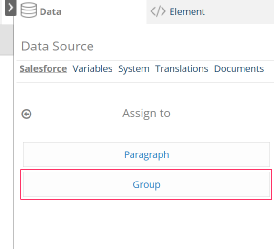274x249 pixels.
Task: Click the gray strip left of panel
Action: click(x=7, y=40)
